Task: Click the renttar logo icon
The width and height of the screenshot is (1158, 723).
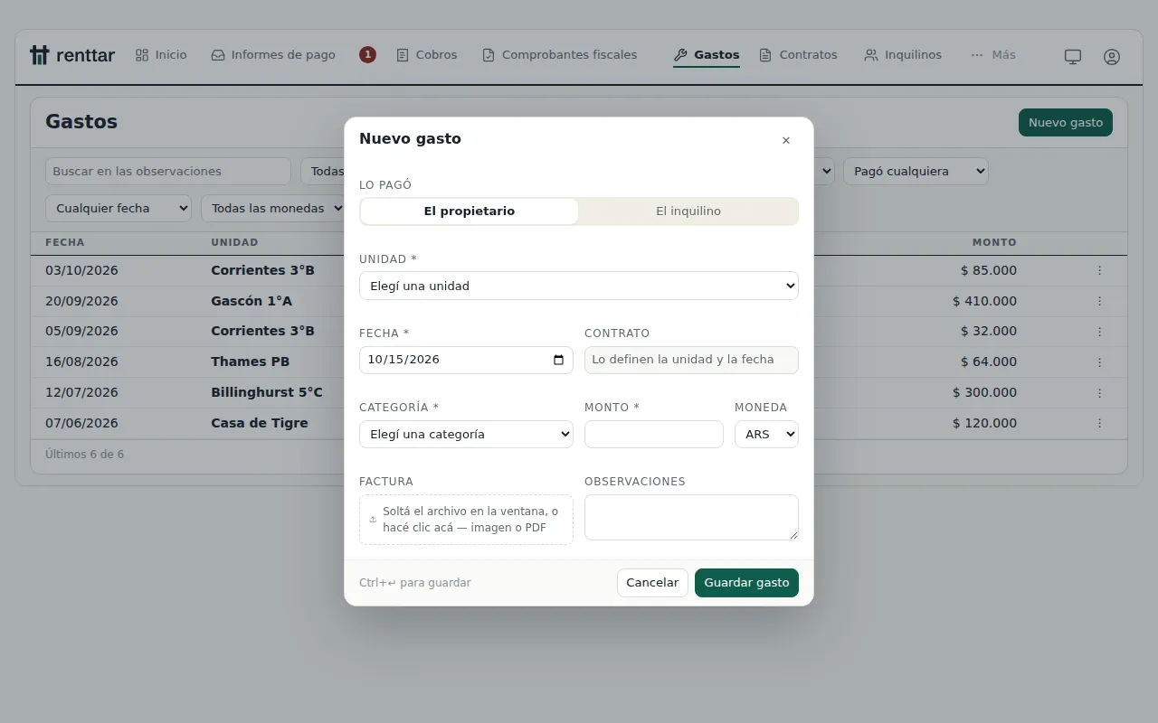Action: pos(39,55)
